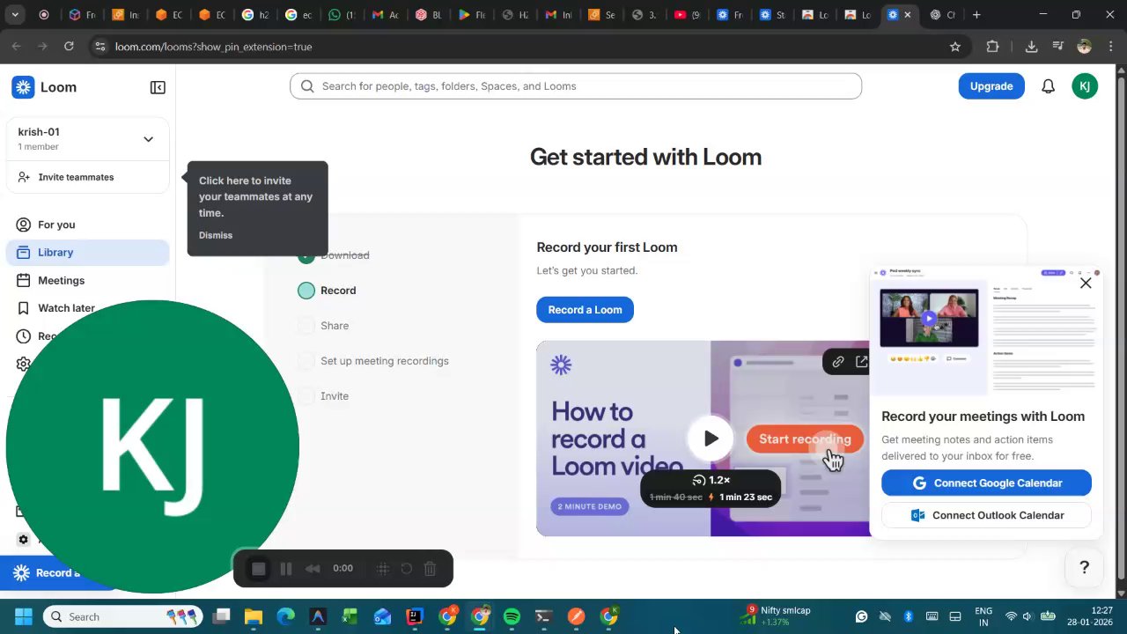1127x634 pixels.
Task: Open the help question mark button
Action: pos(1085,568)
